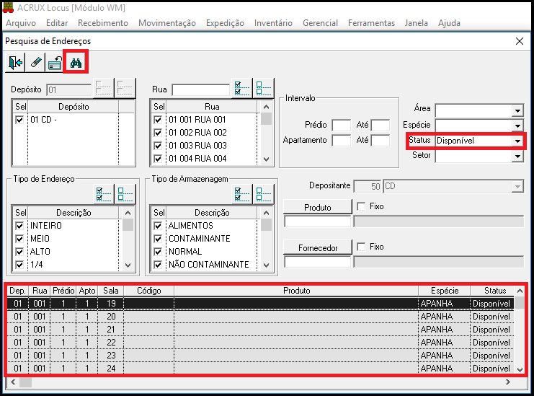Screen dimensions: 534x396
Task: Open the Setor dropdown
Action: (x=517, y=157)
